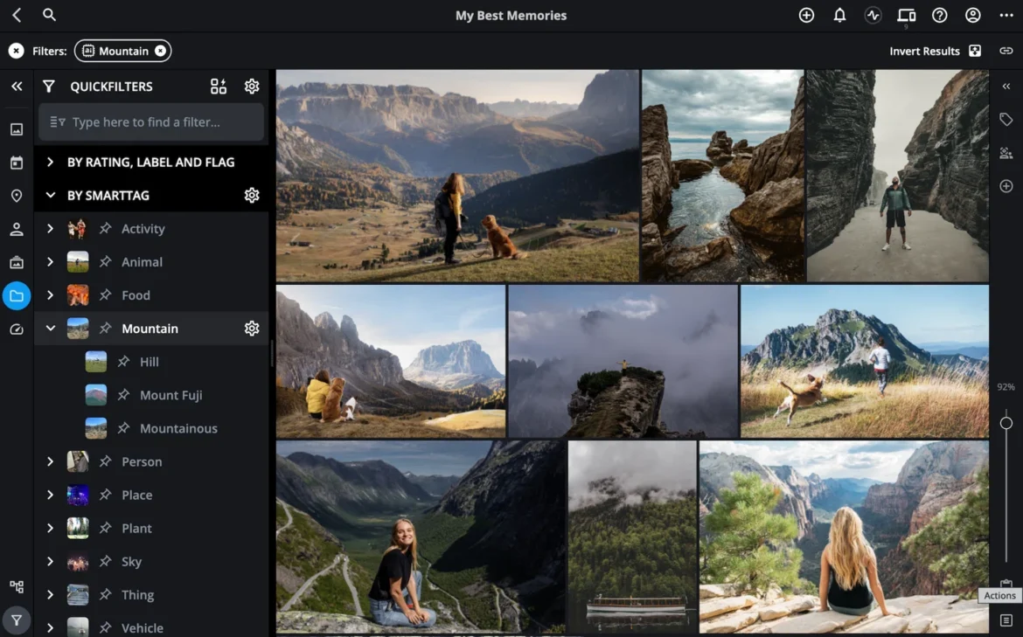Open the help icon in the top bar
The height and width of the screenshot is (637, 1023).
939,15
